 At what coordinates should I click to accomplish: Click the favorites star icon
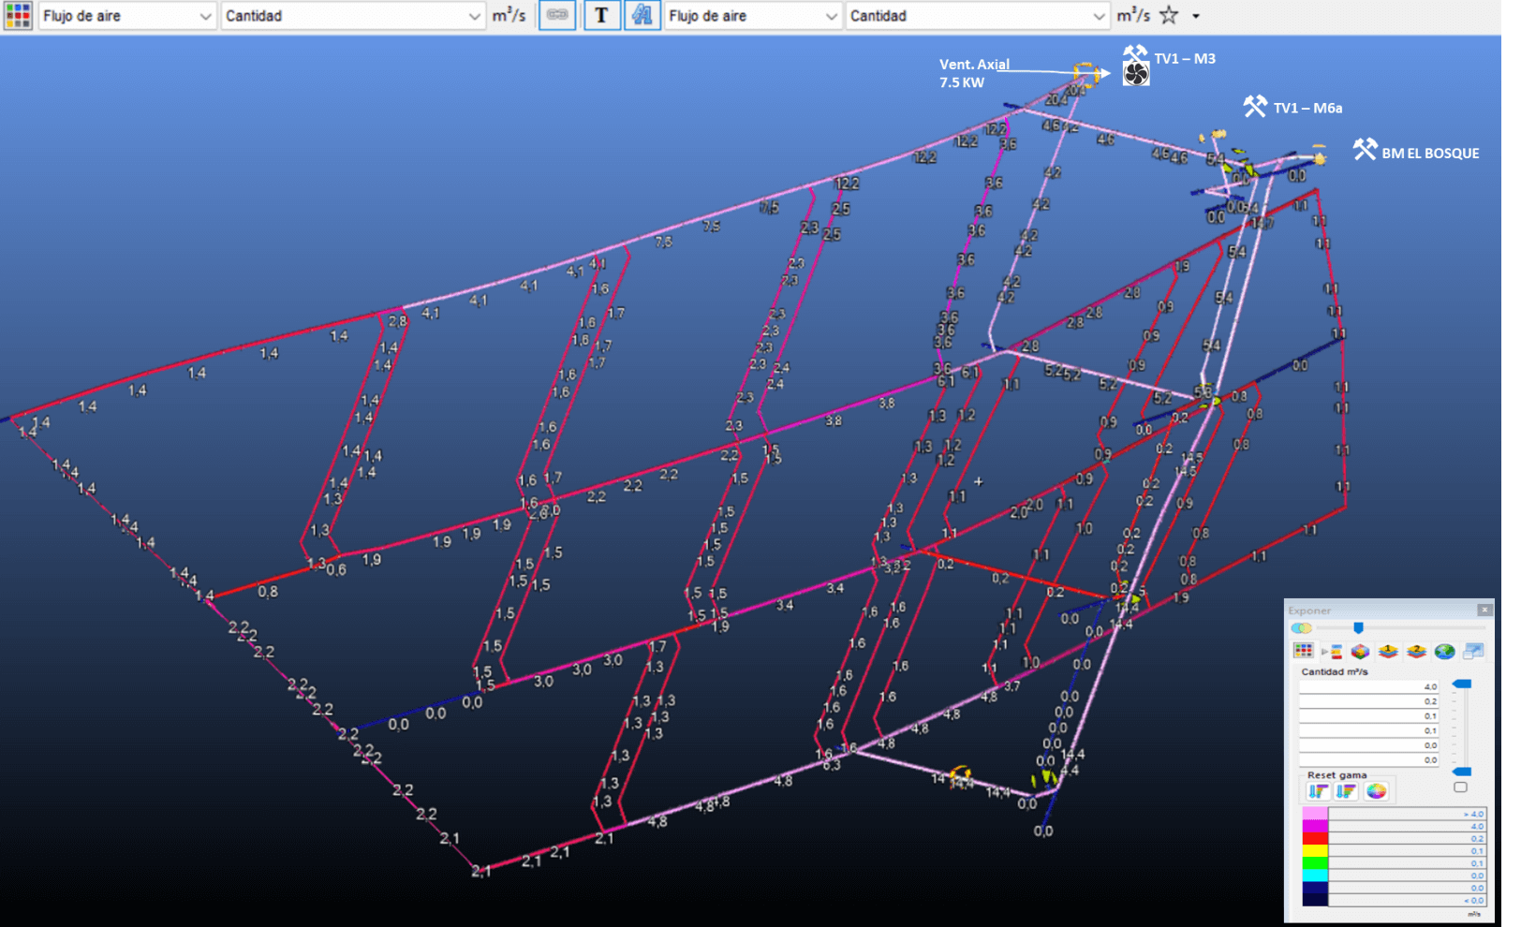click(x=1169, y=16)
